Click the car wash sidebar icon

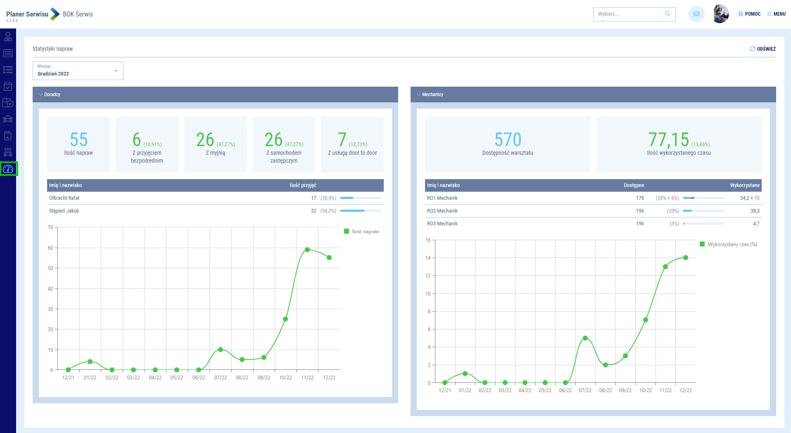[8, 152]
